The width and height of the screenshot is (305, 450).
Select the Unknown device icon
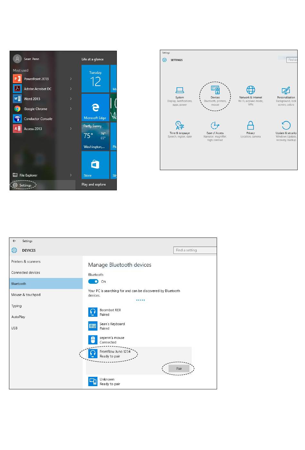(x=93, y=381)
